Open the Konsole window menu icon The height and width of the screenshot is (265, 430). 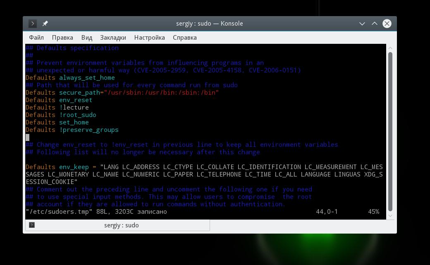[33, 24]
